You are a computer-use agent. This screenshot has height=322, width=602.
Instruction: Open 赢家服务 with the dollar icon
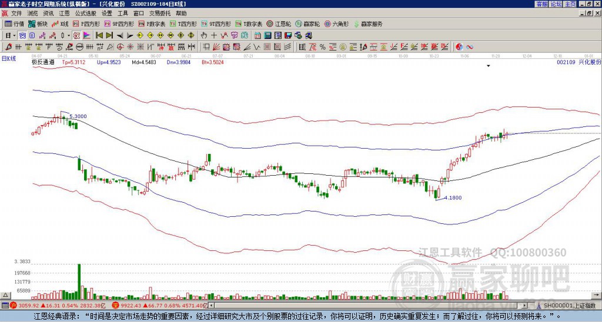pos(368,24)
